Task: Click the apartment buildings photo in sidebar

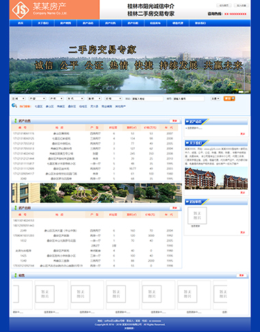Action: pos(216,178)
